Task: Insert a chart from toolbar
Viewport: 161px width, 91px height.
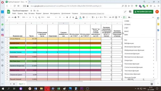Action: coord(116,17)
